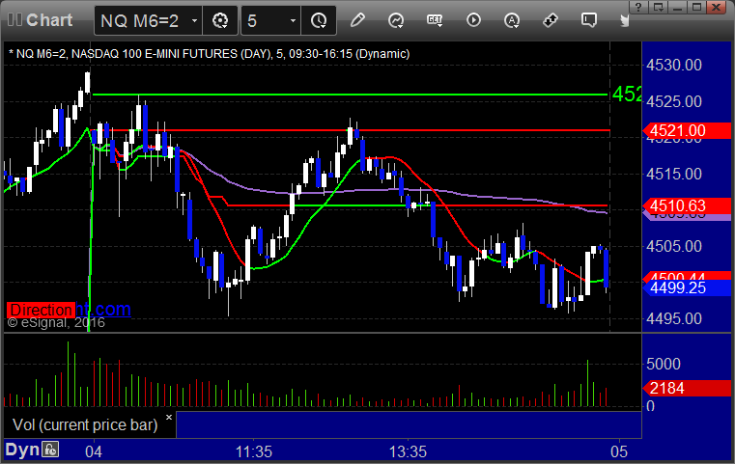The width and height of the screenshot is (735, 464).
Task: Click the trade arrows diamond icon
Action: click(x=551, y=20)
